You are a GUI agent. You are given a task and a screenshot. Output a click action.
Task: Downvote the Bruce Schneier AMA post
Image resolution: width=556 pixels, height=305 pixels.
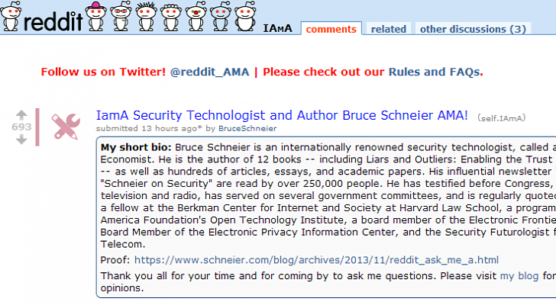[21, 140]
